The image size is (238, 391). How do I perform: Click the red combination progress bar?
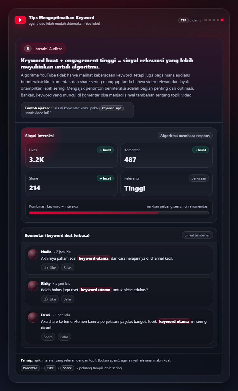(94, 213)
